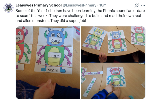Open the large blue monster photo
The width and height of the screenshot is (148, 101).
click(48, 63)
